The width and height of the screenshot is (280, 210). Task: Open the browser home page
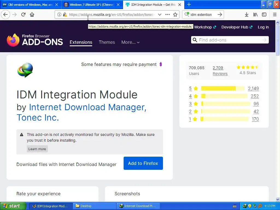pos(32,14)
